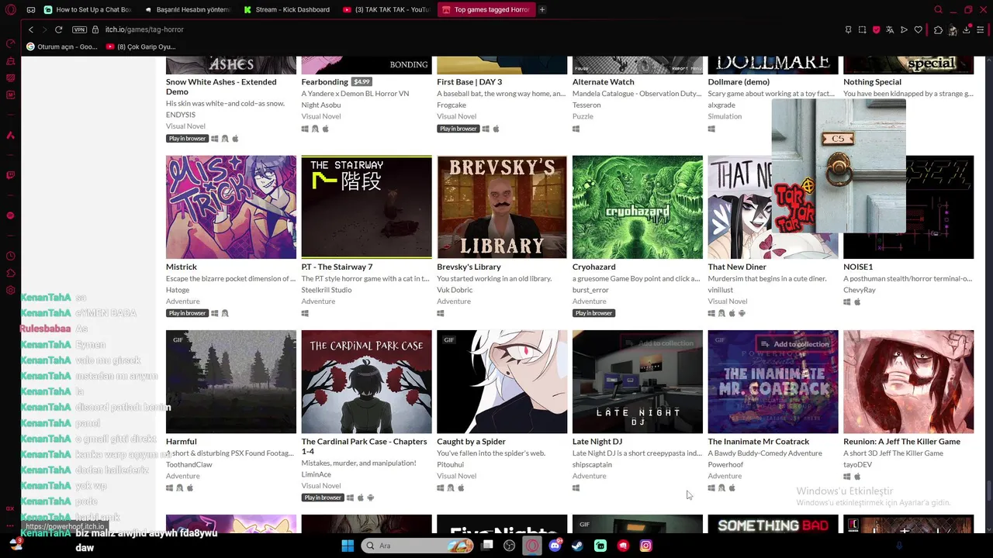The width and height of the screenshot is (993, 558).
Task: Open the downloads icon in the toolbar
Action: pyautogui.click(x=967, y=29)
